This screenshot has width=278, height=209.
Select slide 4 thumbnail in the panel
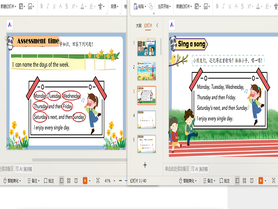tap(146, 119)
